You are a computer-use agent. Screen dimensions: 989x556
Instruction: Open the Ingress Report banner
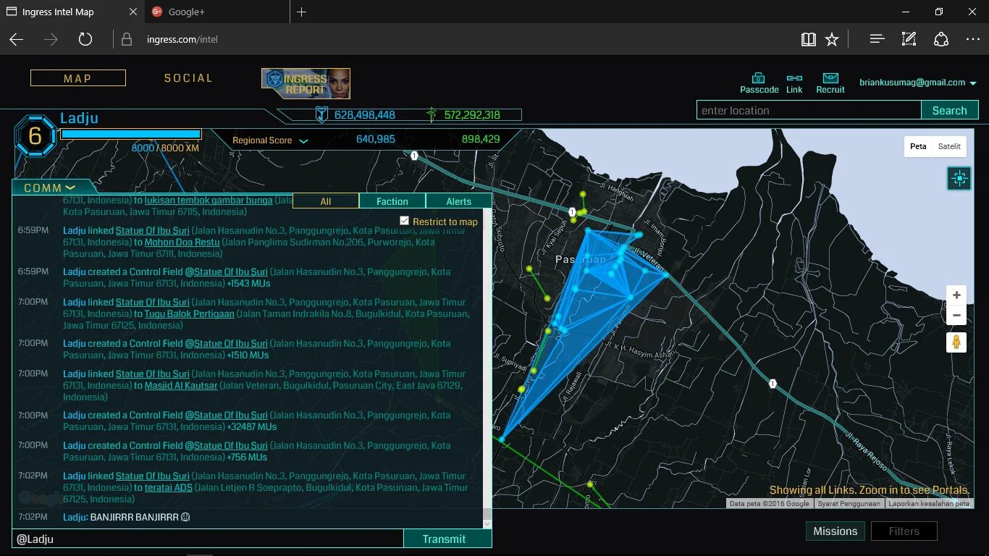click(306, 83)
